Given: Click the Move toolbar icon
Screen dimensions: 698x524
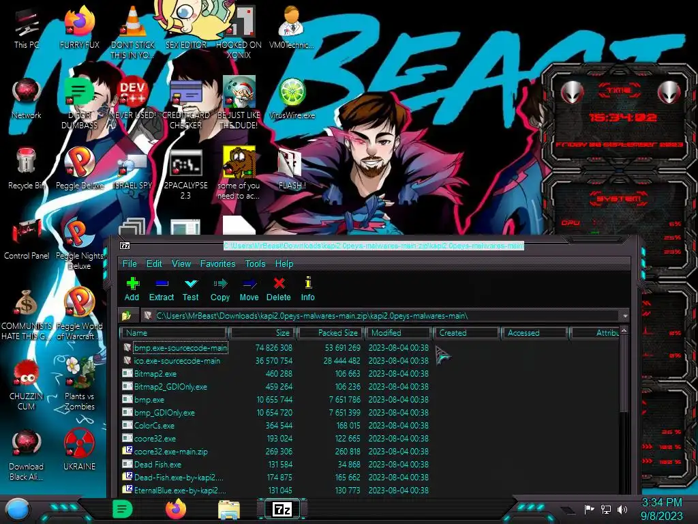Looking at the screenshot, I should 249,289.
